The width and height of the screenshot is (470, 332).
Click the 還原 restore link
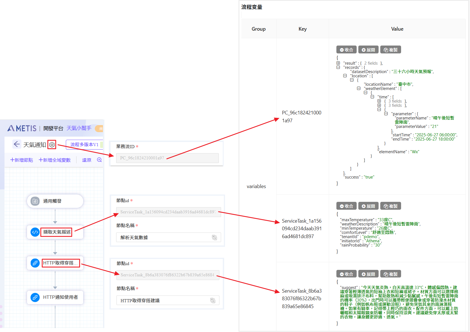tap(87, 160)
